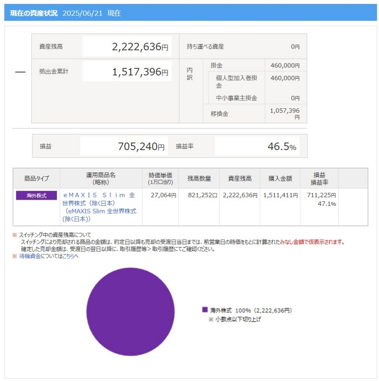Image resolution: width=379 pixels, height=381 pixels.
Task: Collapse asset summary with minus icon
Action: (20, 72)
